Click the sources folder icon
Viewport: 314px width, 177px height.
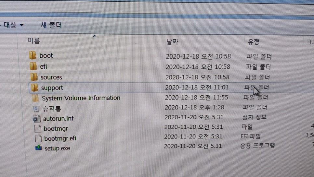tap(34, 77)
